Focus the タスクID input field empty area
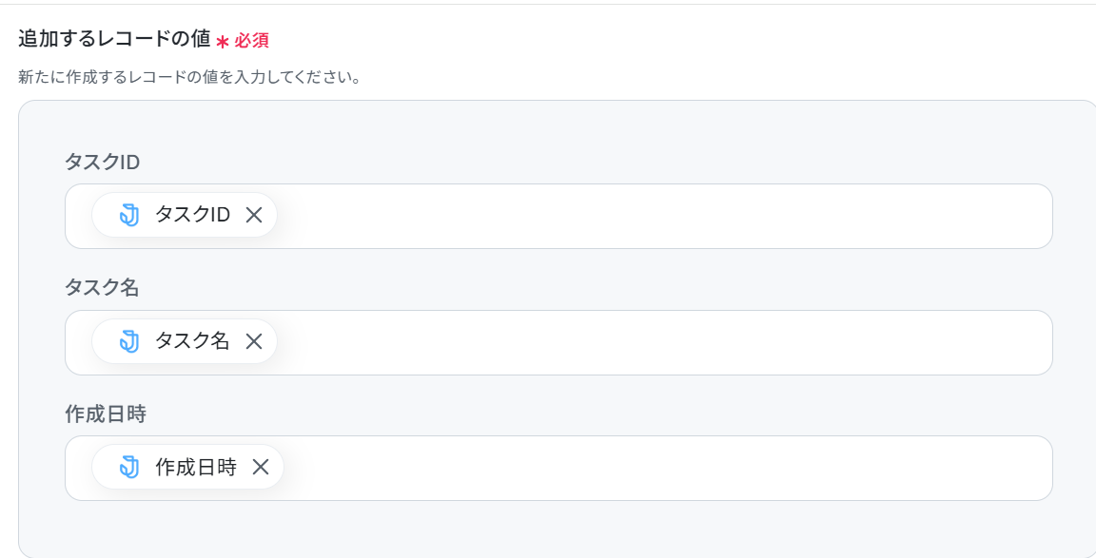 tap(664, 216)
